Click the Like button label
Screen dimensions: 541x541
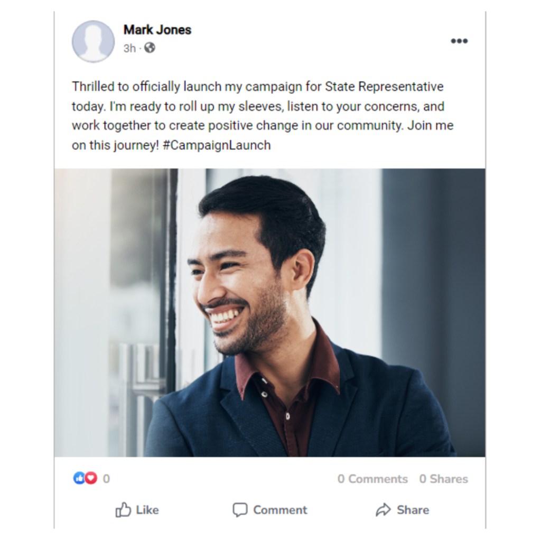point(147,510)
